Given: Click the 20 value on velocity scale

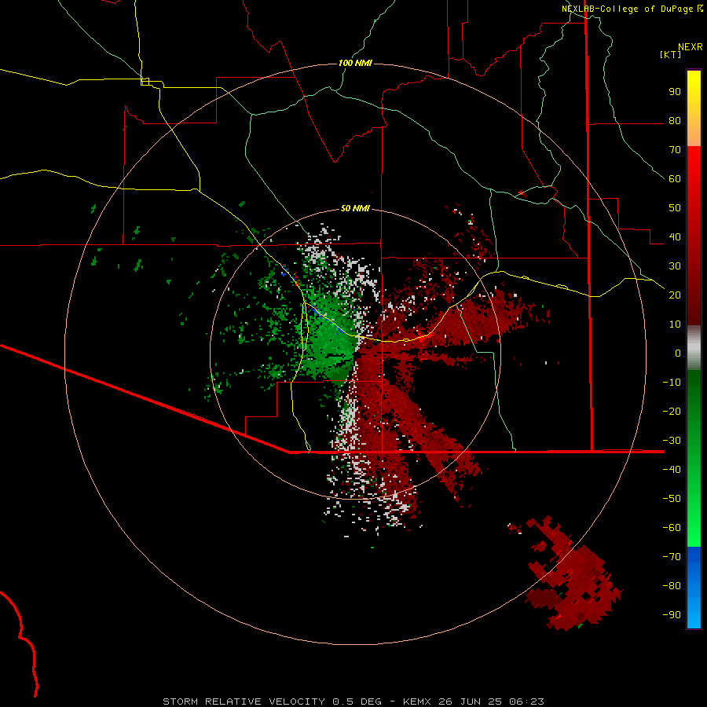Looking at the screenshot, I should click(x=675, y=295).
